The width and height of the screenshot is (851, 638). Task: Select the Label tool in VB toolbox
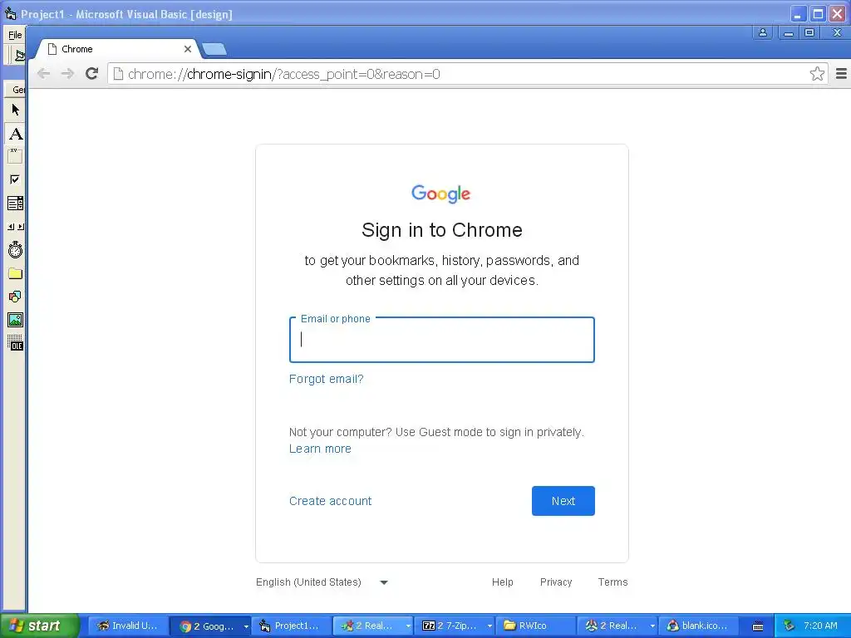click(x=15, y=134)
